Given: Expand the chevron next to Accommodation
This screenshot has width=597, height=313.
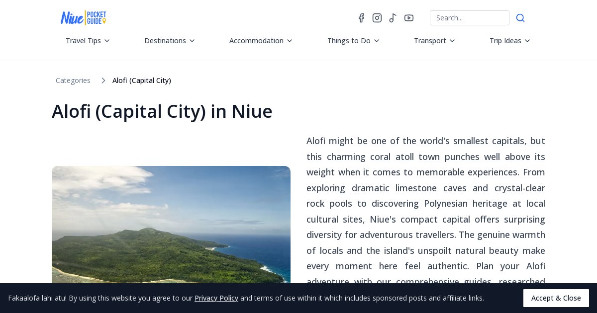Looking at the screenshot, I should click(290, 41).
